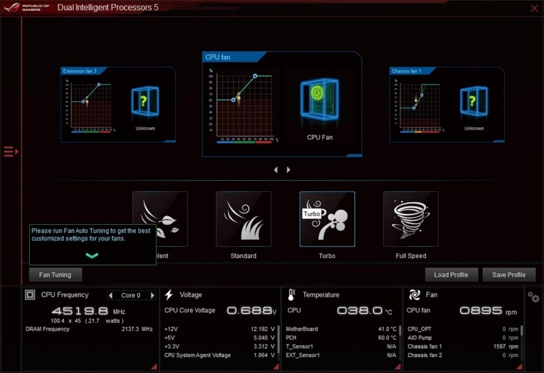Go to previous fan card
Image resolution: width=544 pixels, height=373 pixels.
(276, 169)
